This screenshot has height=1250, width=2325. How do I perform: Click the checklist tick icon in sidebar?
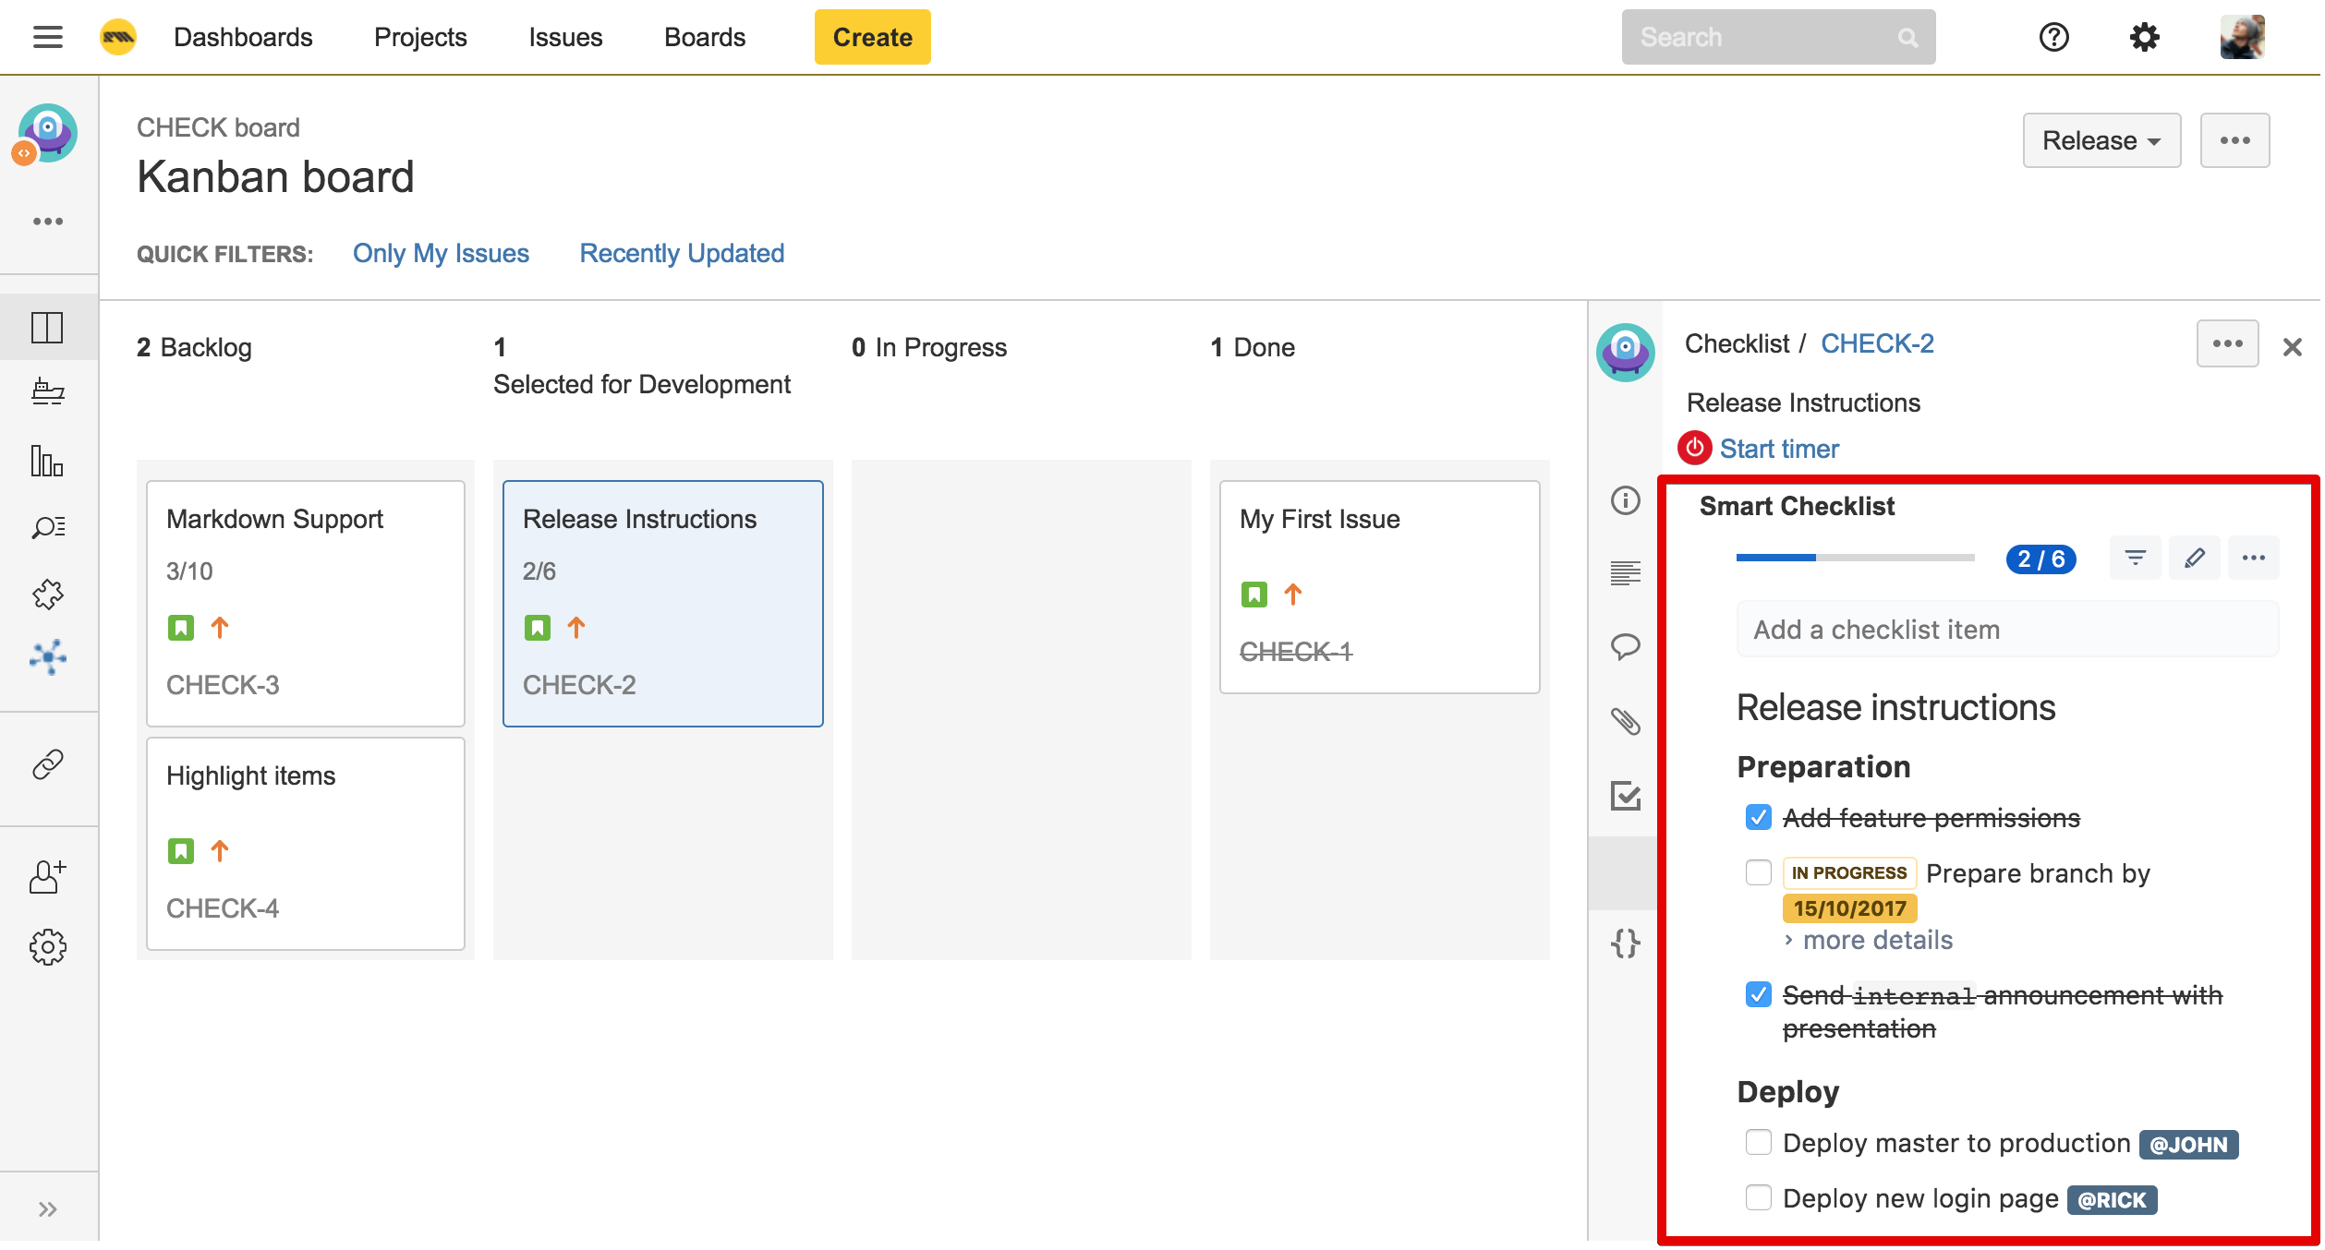[1626, 796]
